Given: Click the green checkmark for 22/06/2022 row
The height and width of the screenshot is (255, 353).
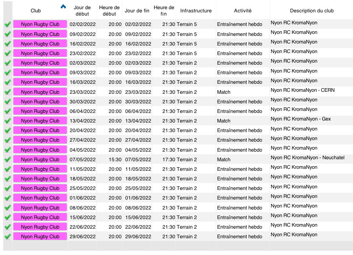Looking at the screenshot, I should tap(8, 227).
